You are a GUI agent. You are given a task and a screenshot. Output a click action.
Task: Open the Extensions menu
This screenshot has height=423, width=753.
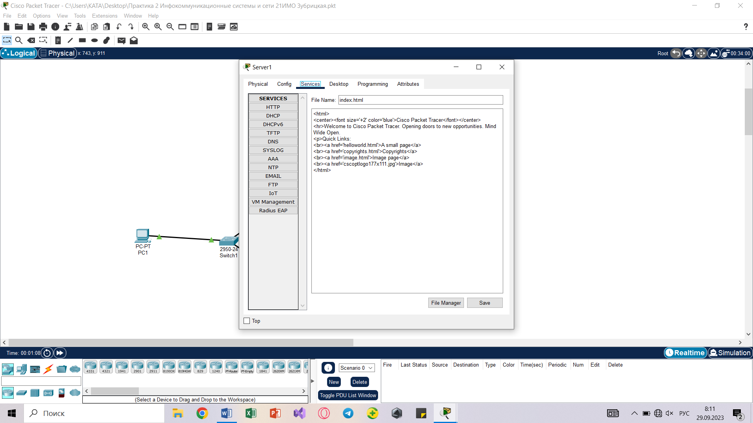coord(105,16)
